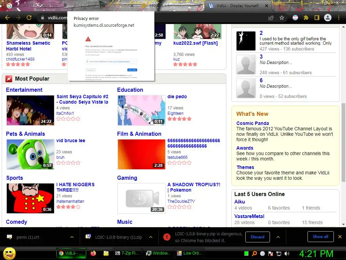Go back using Chrome's back arrow

click(7, 18)
